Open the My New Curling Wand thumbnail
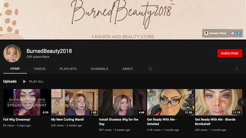Screen dimensions: 246x138 75,102
